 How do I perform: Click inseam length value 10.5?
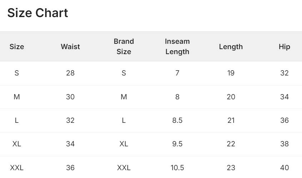point(177,167)
